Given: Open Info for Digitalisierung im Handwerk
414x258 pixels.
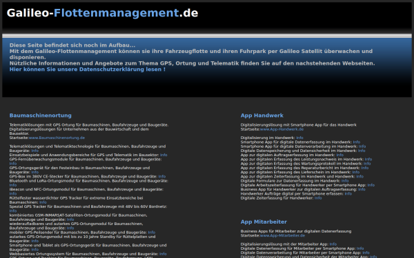Looking at the screenshot, I should click(299, 138).
